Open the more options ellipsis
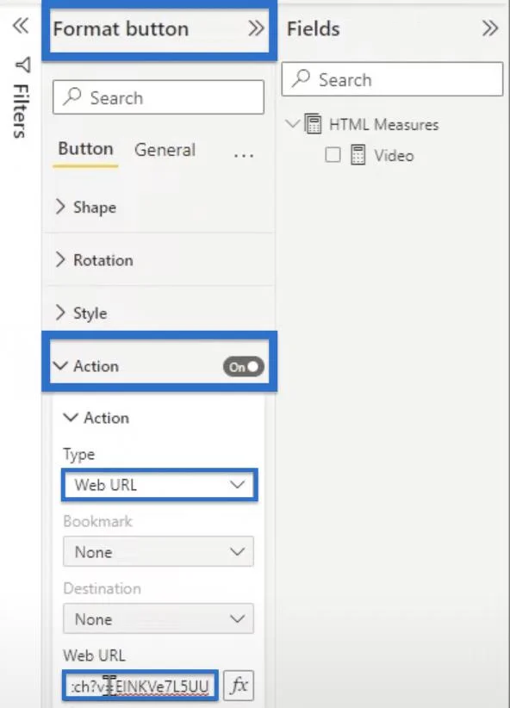 pyautogui.click(x=244, y=155)
